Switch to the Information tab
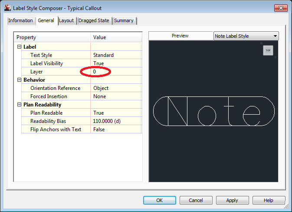This screenshot has width=292, height=212. click(20, 21)
